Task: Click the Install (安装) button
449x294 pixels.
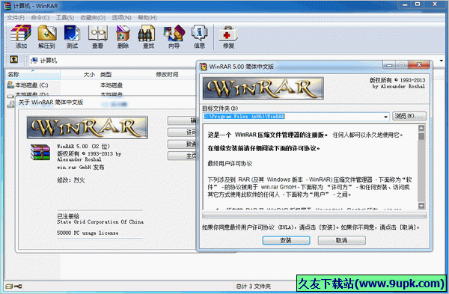Action: click(x=286, y=240)
